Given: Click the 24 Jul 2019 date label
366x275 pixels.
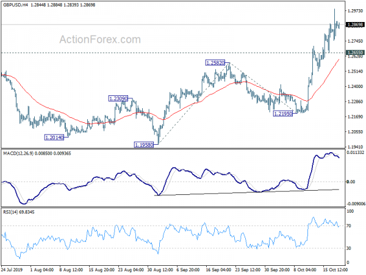Looking at the screenshot, I should [x=12, y=269].
